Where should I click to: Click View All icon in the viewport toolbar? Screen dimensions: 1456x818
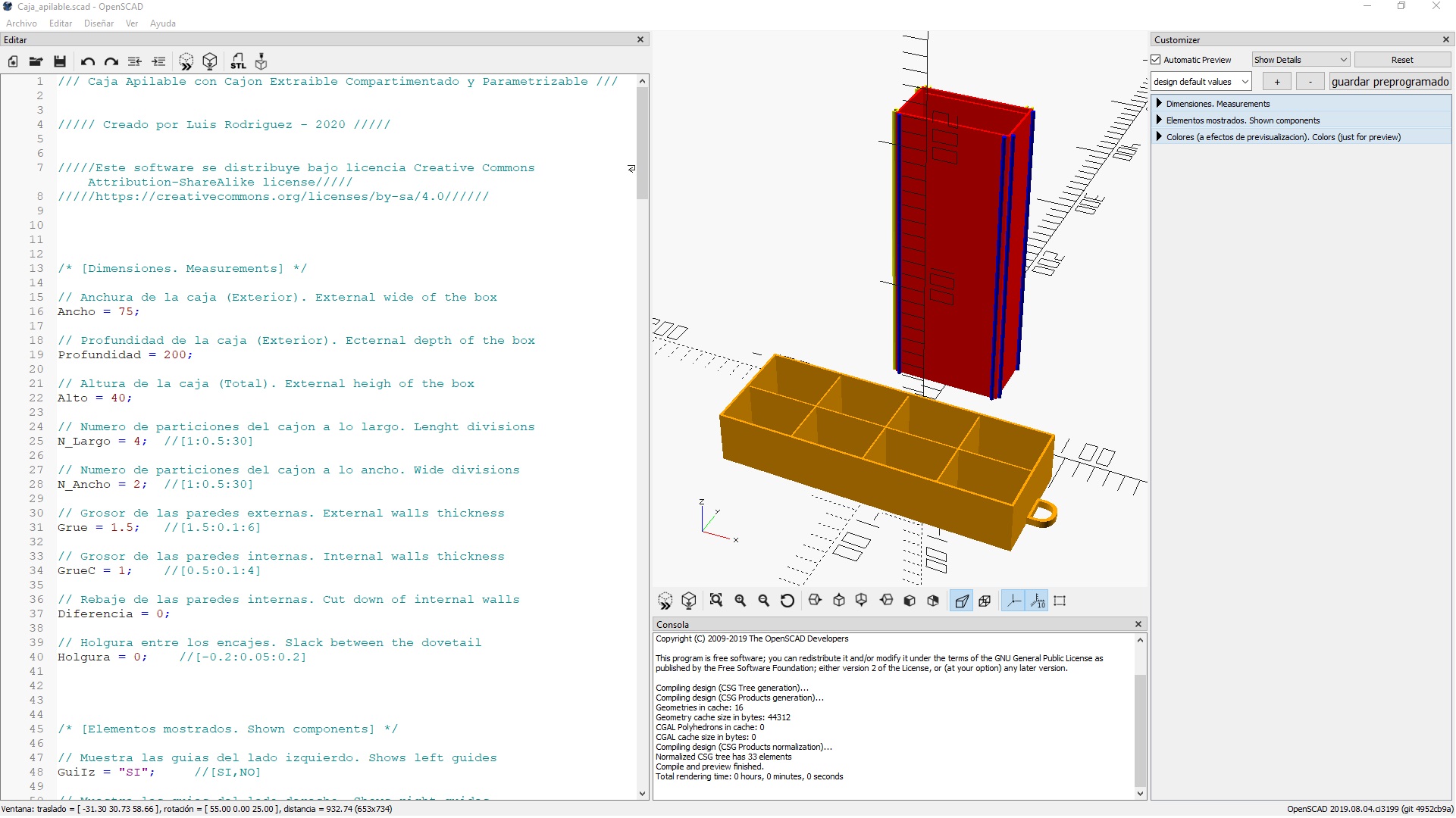tap(716, 601)
